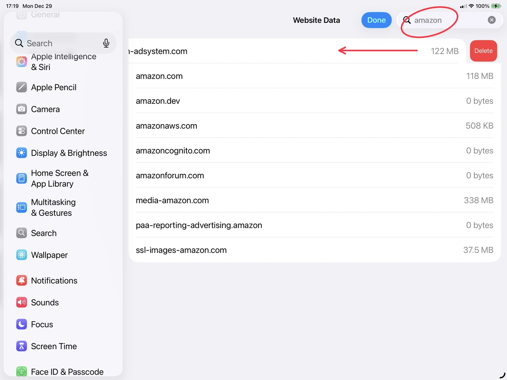Open Wallpaper settings icon
507x380 pixels.
pyautogui.click(x=21, y=255)
